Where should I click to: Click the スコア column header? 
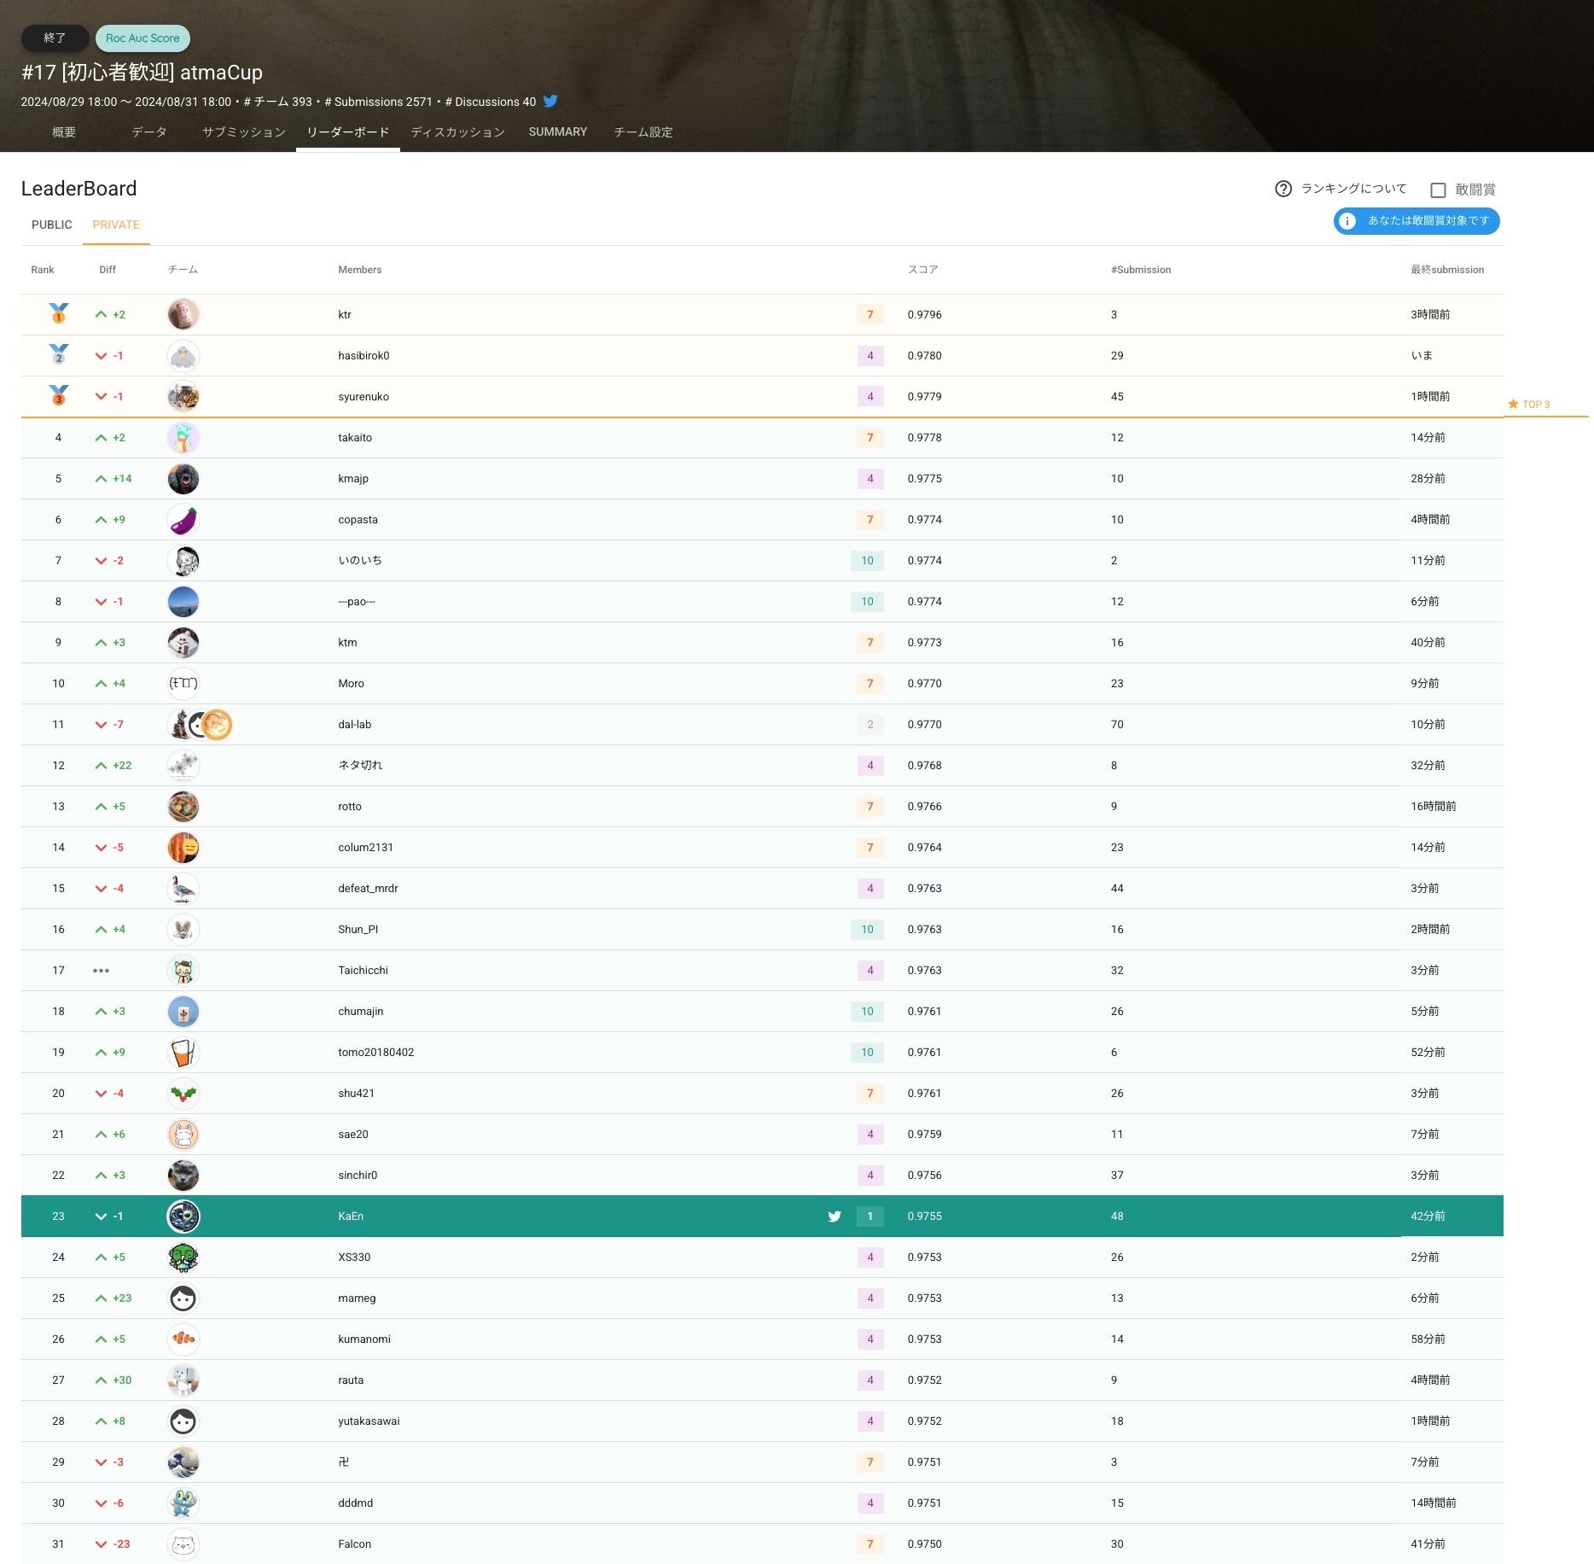coord(922,270)
